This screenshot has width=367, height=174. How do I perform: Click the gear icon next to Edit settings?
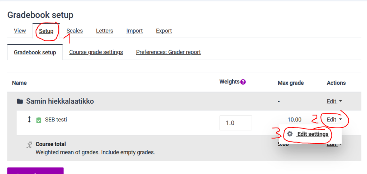pyautogui.click(x=290, y=134)
